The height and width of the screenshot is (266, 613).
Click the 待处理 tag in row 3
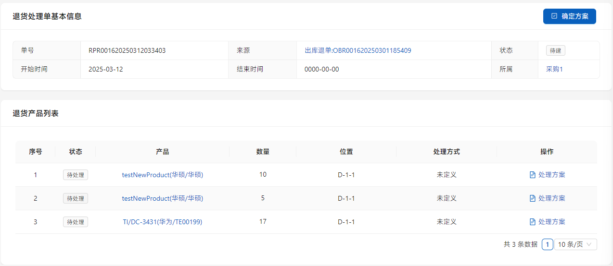coord(76,222)
